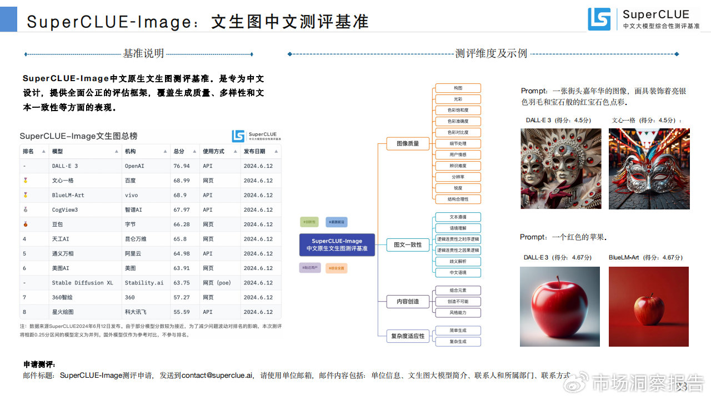The width and height of the screenshot is (711, 400).
Task: Open the 文心一格 carnival mask image
Action: pos(649,169)
